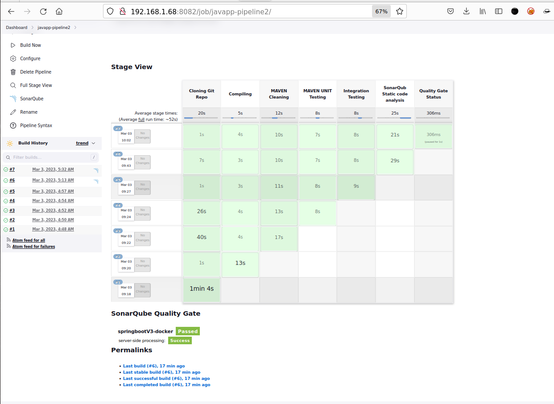
Task: Click build #2 Compiling 13s stage cell
Action: click(240, 265)
